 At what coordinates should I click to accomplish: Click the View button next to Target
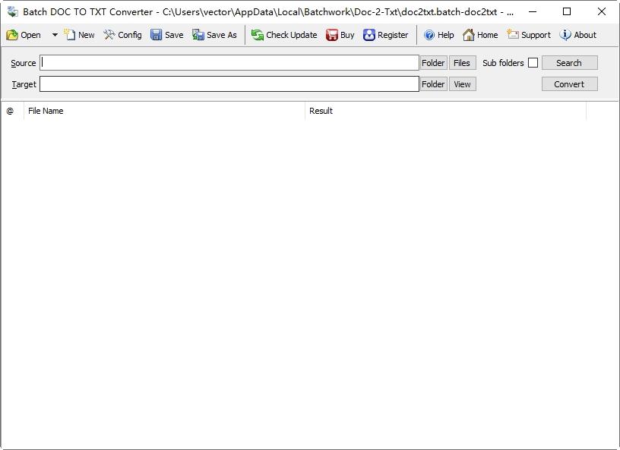click(x=462, y=84)
